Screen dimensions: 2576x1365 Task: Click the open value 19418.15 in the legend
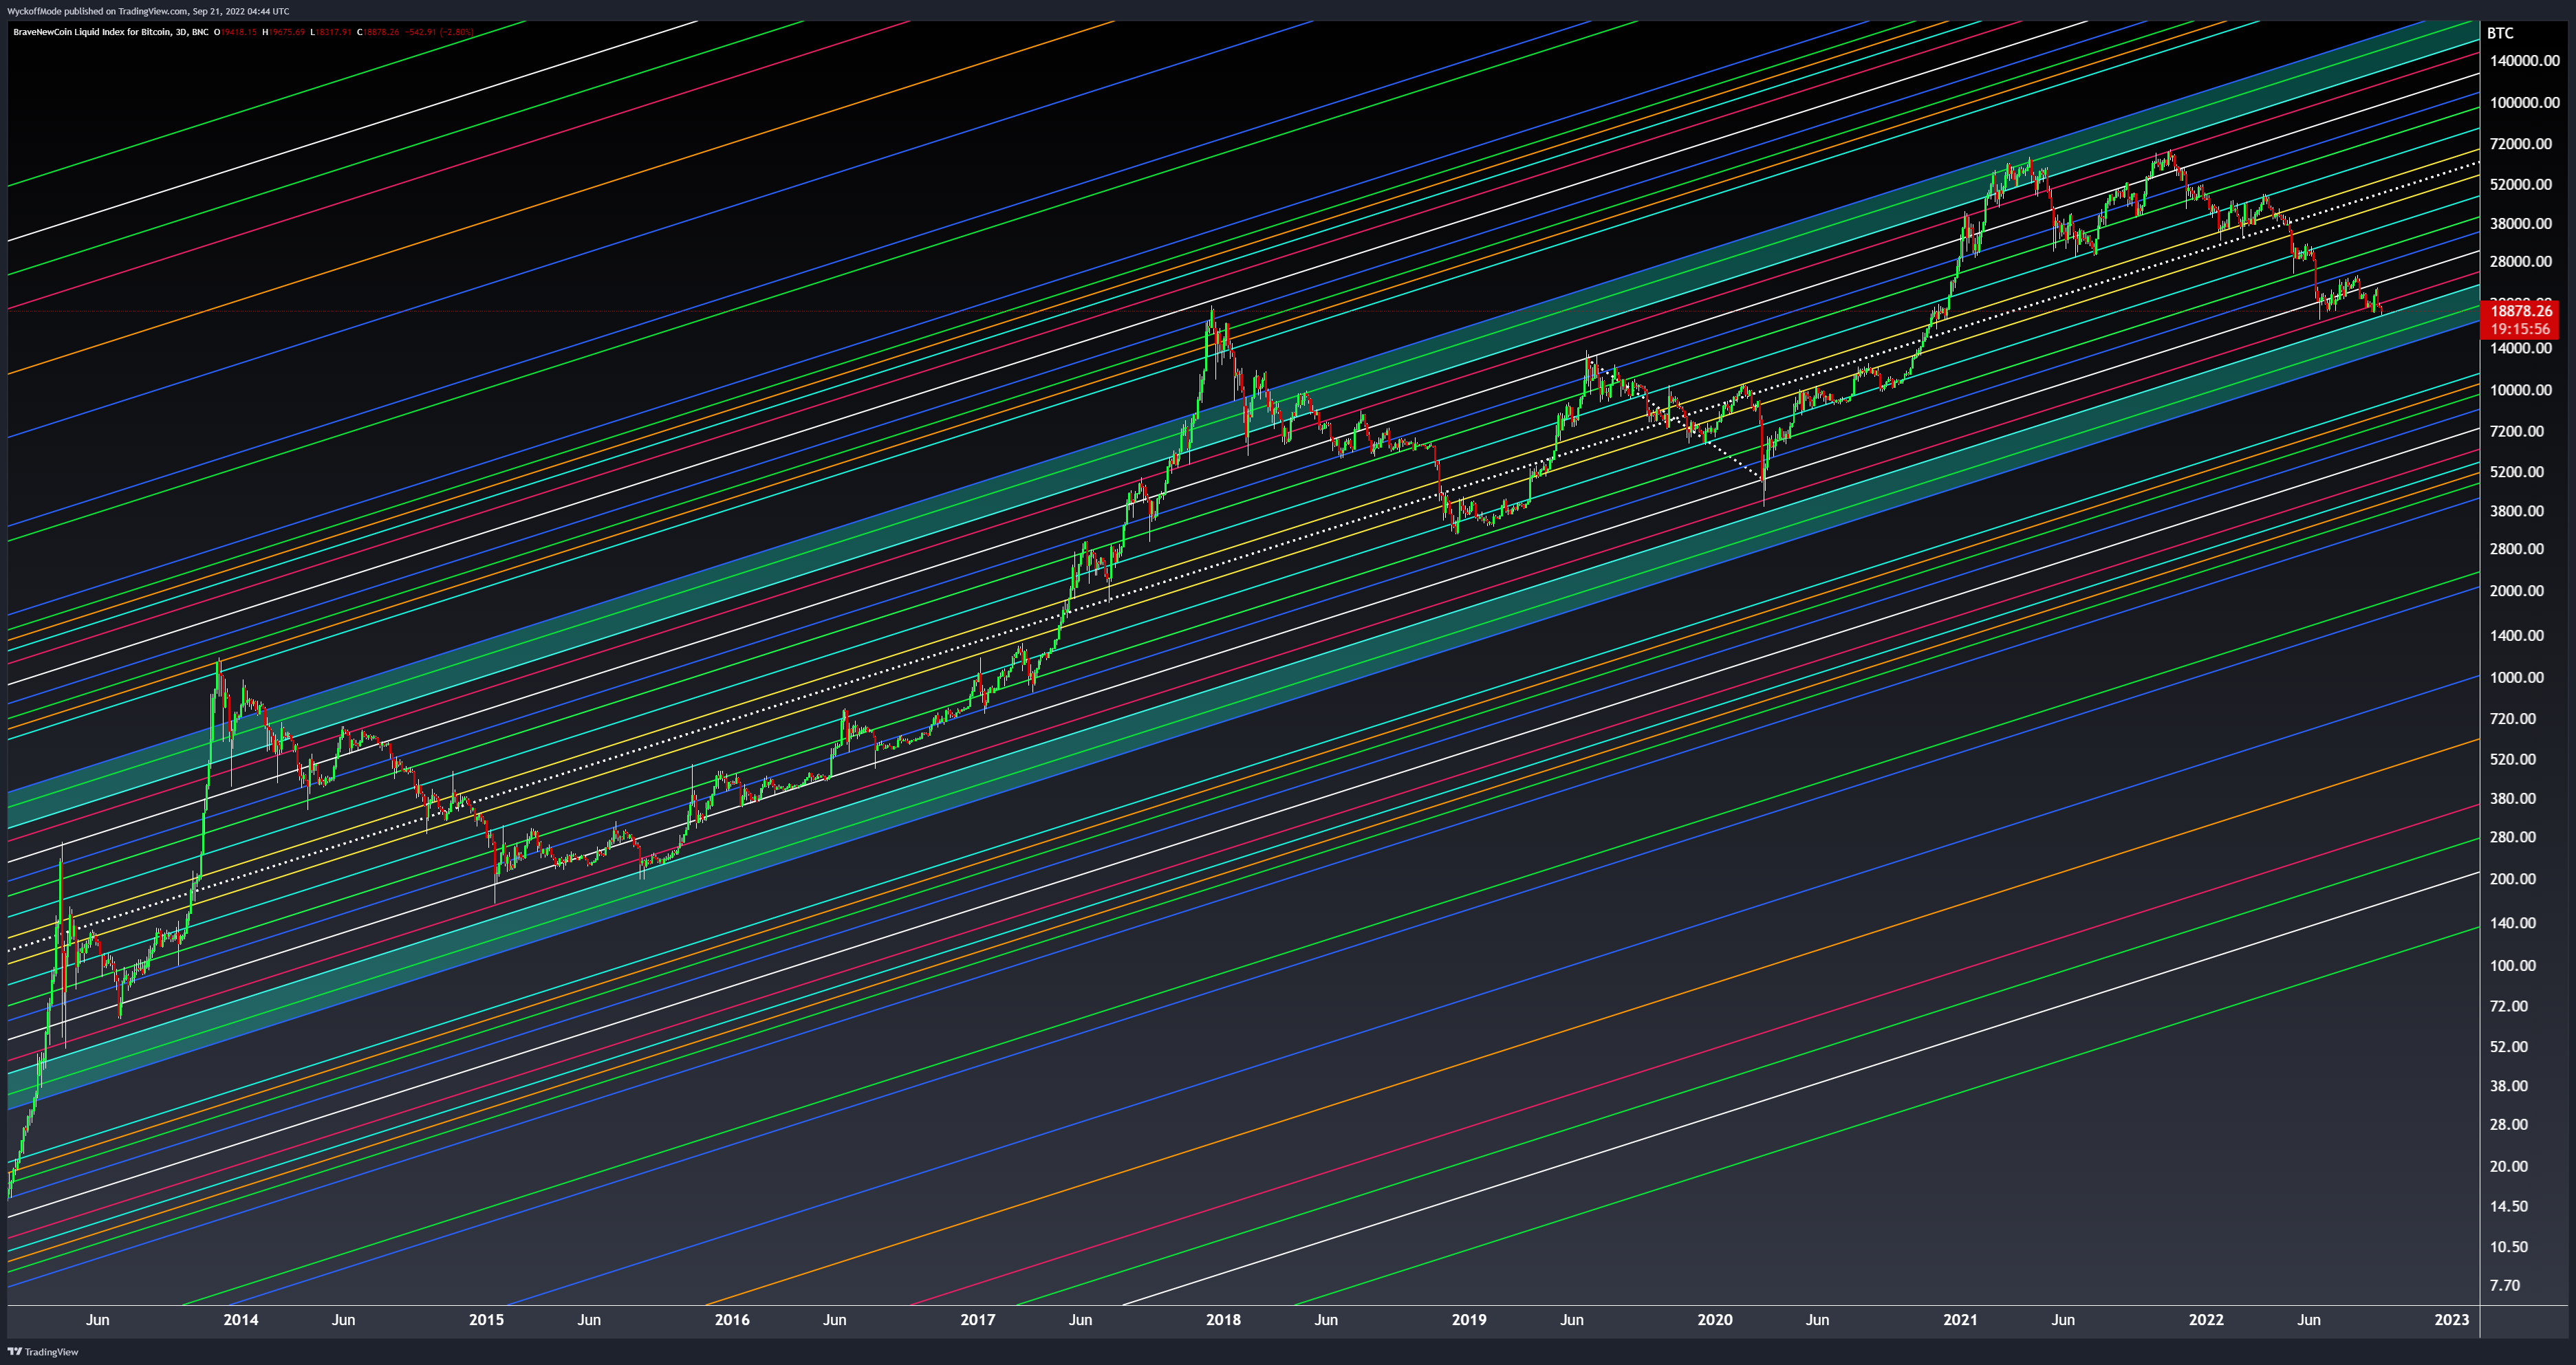[239, 32]
